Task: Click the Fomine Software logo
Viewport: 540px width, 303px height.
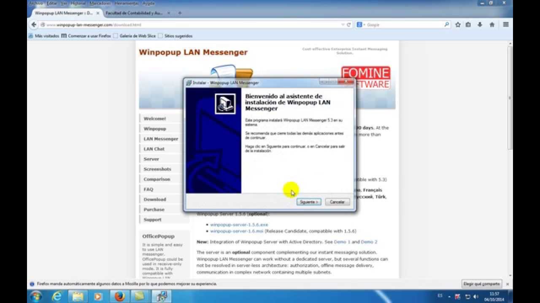Action: click(365, 77)
